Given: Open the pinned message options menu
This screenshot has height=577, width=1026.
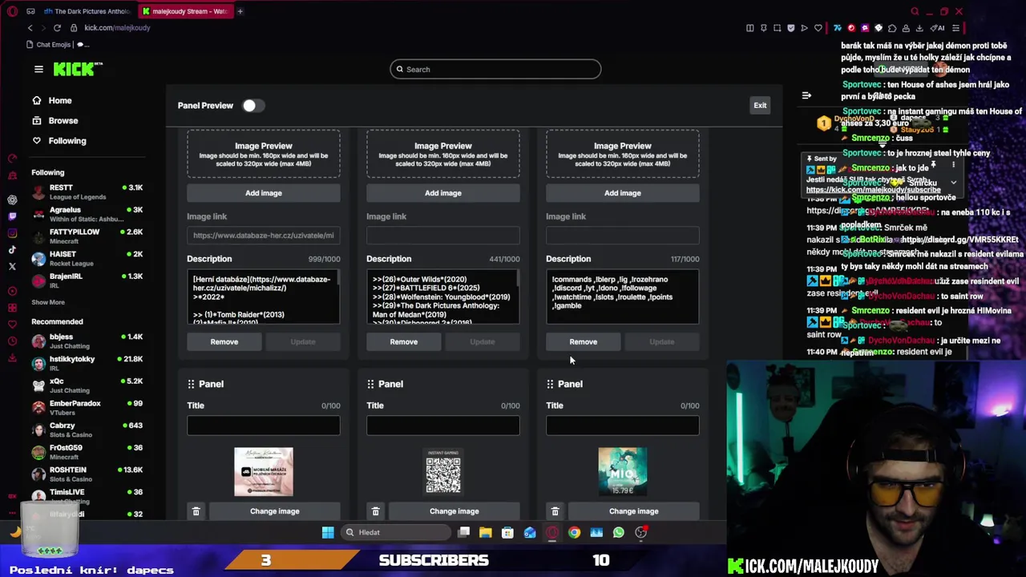Looking at the screenshot, I should click(953, 164).
